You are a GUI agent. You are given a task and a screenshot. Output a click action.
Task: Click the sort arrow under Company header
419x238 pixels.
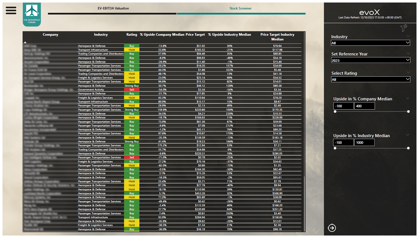25,42
